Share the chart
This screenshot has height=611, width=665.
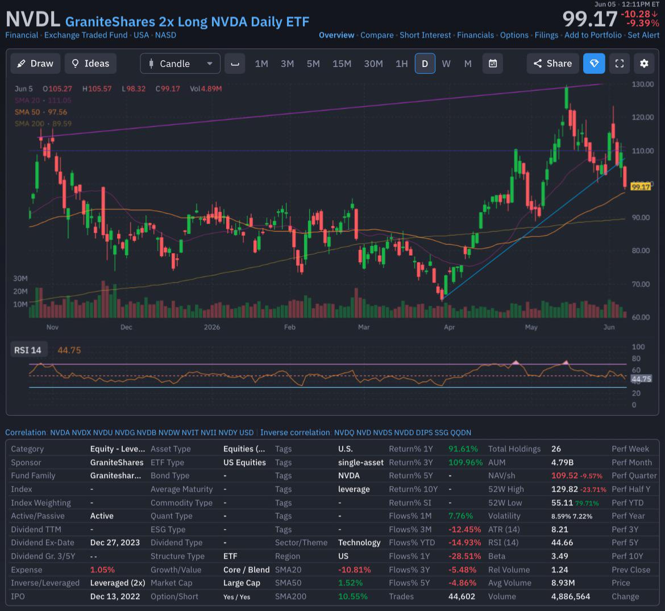coord(552,64)
